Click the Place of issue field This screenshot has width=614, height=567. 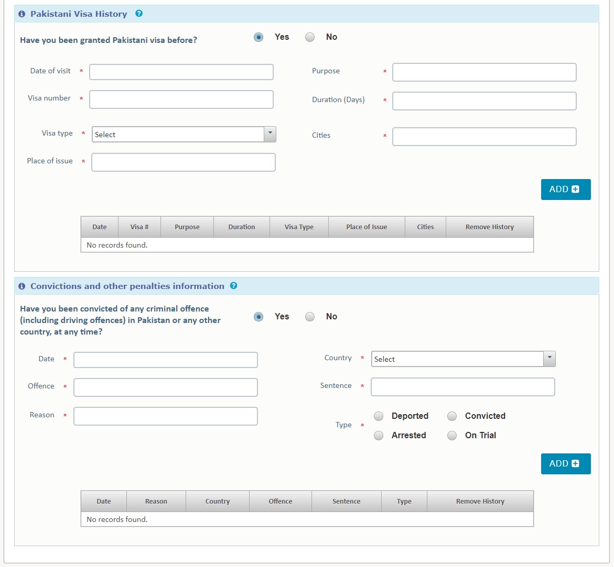tap(184, 162)
